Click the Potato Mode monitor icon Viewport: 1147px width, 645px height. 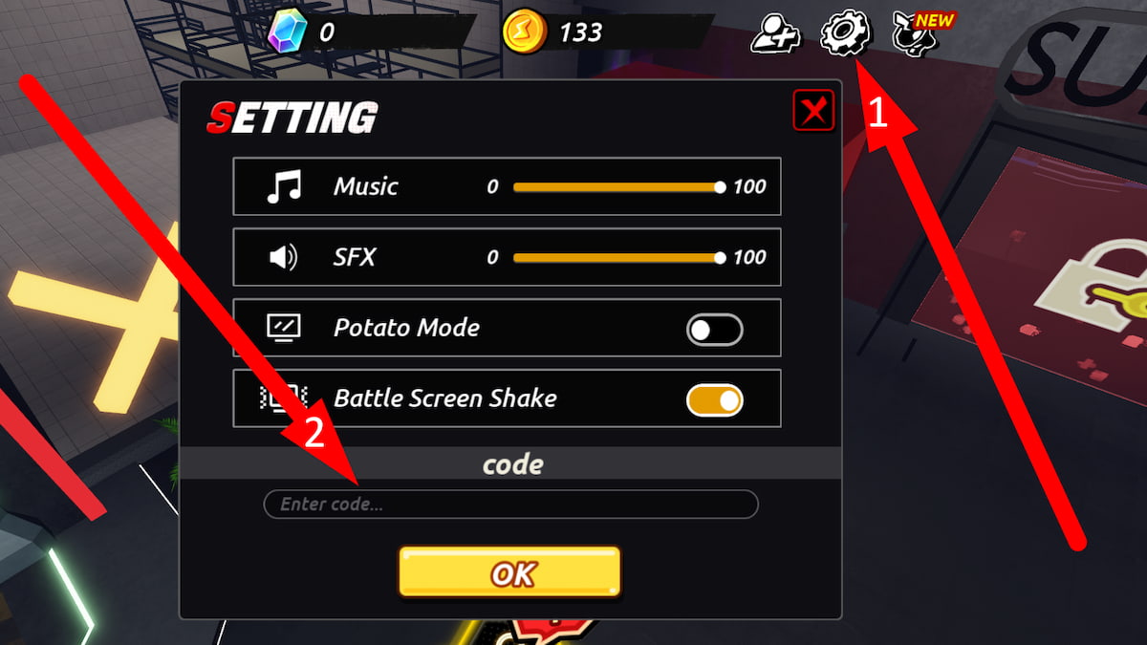[284, 328]
